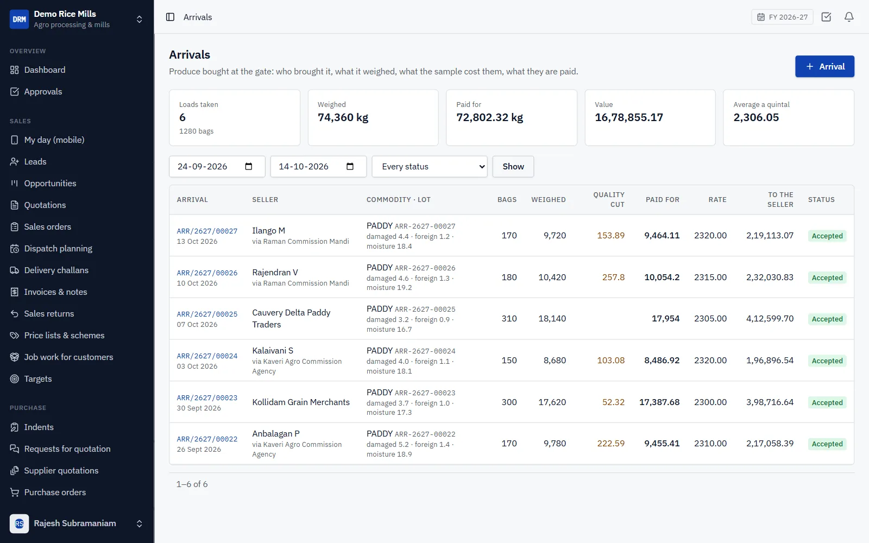
Task: Click seller Kollidam Grain Merchants
Action: click(301, 402)
